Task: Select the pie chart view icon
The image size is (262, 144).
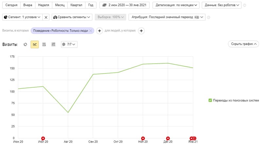Action: coord(25,44)
